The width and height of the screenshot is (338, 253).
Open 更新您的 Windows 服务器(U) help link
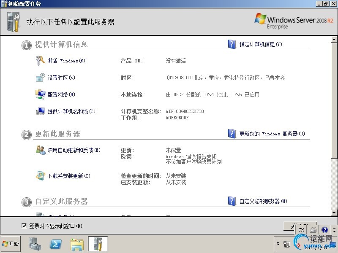tap(272, 134)
